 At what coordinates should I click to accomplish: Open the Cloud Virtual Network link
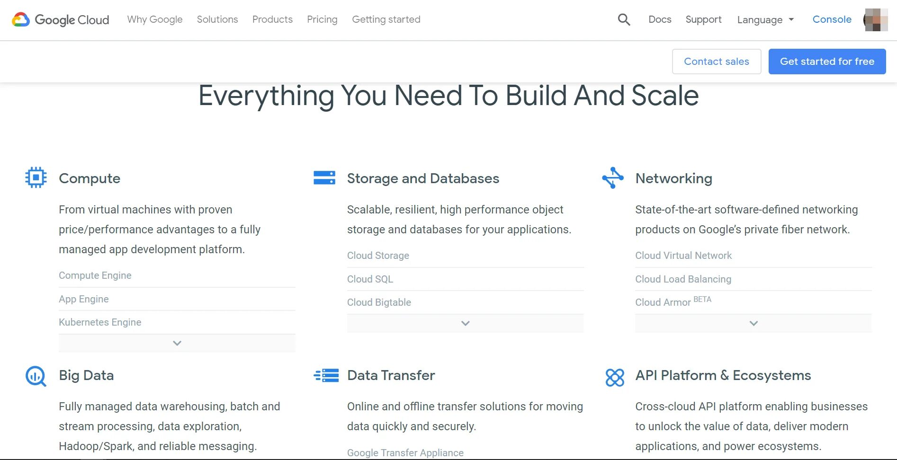683,256
